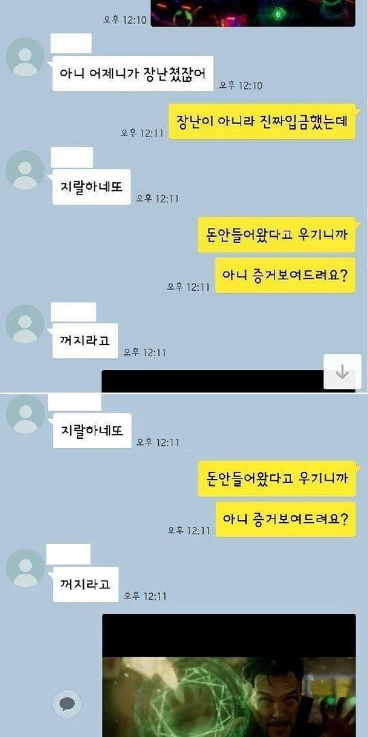Select the first white '꺼지라고' bubble
The width and height of the screenshot is (368, 737).
[x=85, y=341]
